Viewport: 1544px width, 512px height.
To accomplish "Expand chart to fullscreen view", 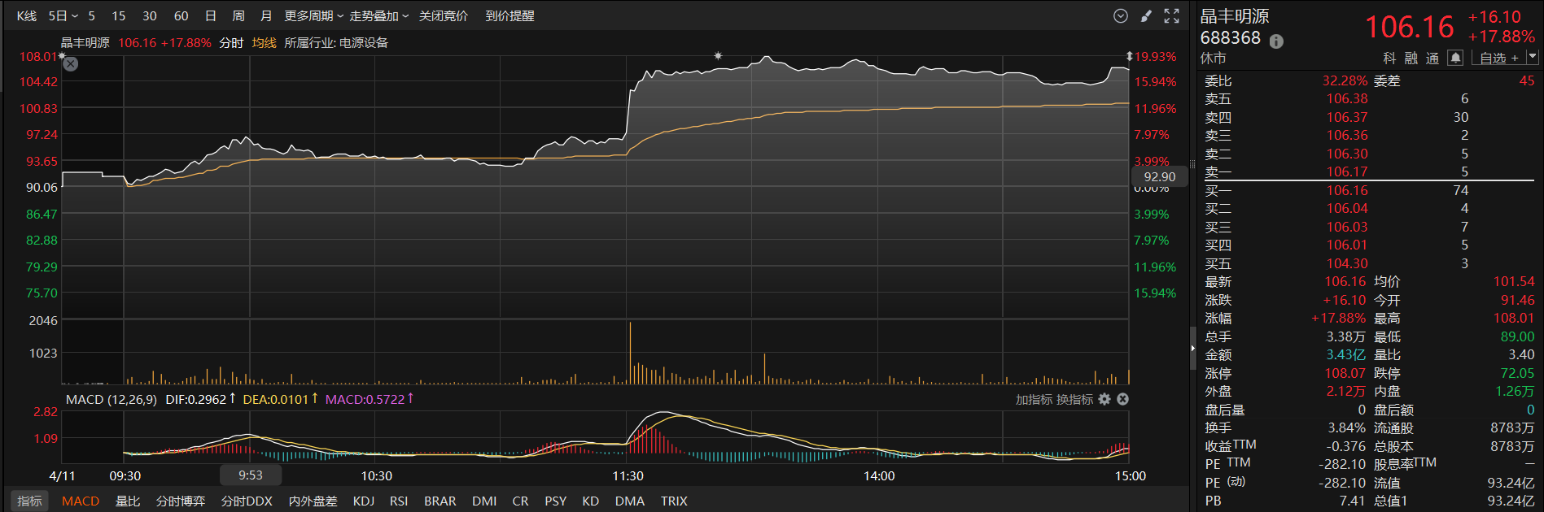I will [1171, 16].
